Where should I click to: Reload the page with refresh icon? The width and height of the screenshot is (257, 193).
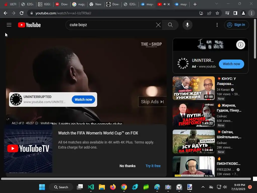(22, 13)
